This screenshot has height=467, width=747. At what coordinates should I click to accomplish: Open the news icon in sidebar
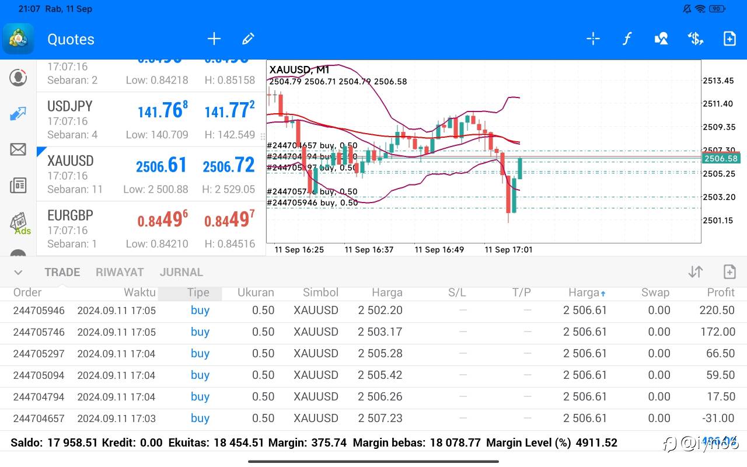(x=18, y=186)
